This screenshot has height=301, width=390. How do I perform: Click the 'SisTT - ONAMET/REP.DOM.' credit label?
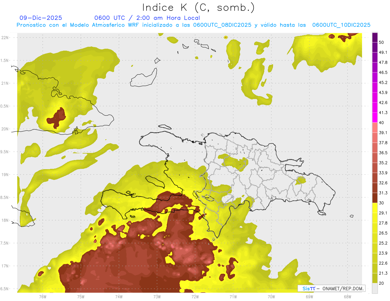[x=331, y=288]
